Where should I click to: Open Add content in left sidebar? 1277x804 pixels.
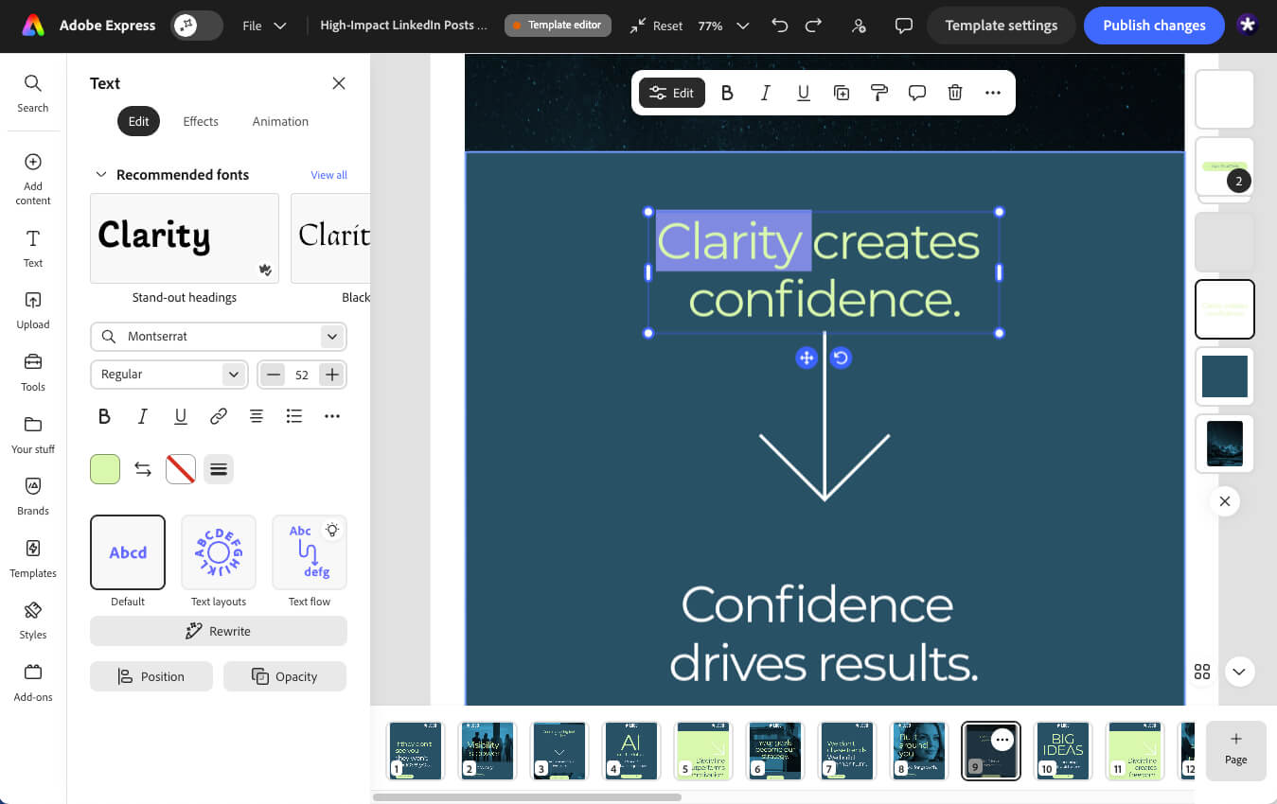coord(32,179)
